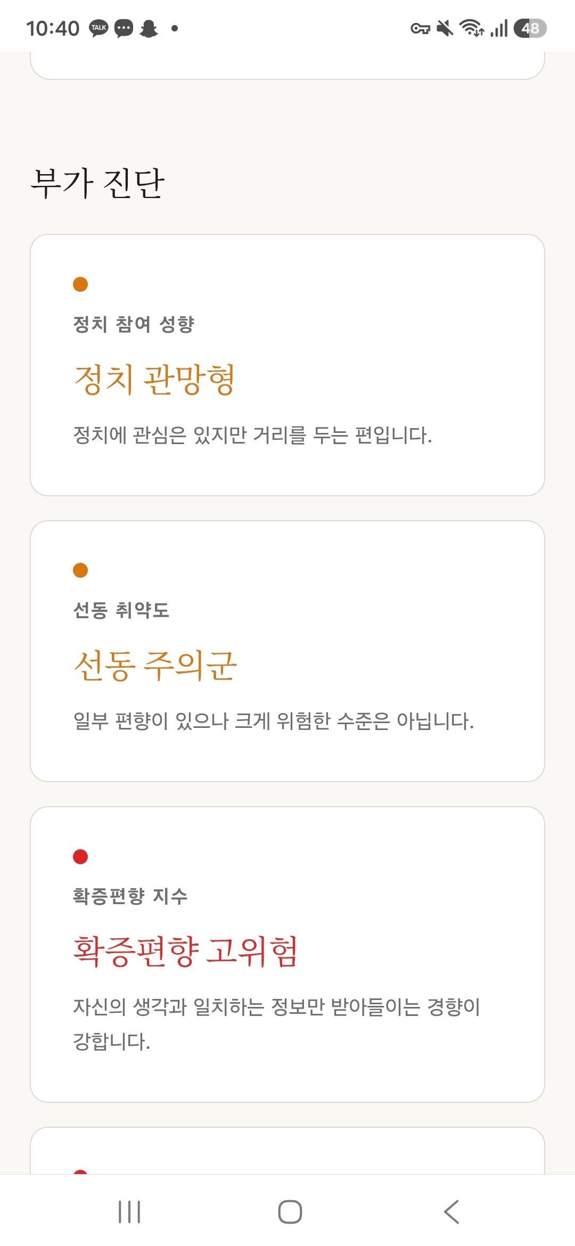This screenshot has height=1246, width=575.
Task: Tap the 부가 진단 section title
Action: point(97,183)
